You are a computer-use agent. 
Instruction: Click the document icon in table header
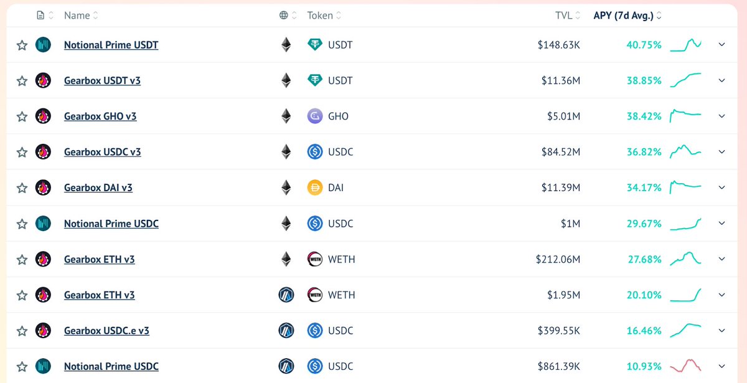pyautogui.click(x=41, y=16)
